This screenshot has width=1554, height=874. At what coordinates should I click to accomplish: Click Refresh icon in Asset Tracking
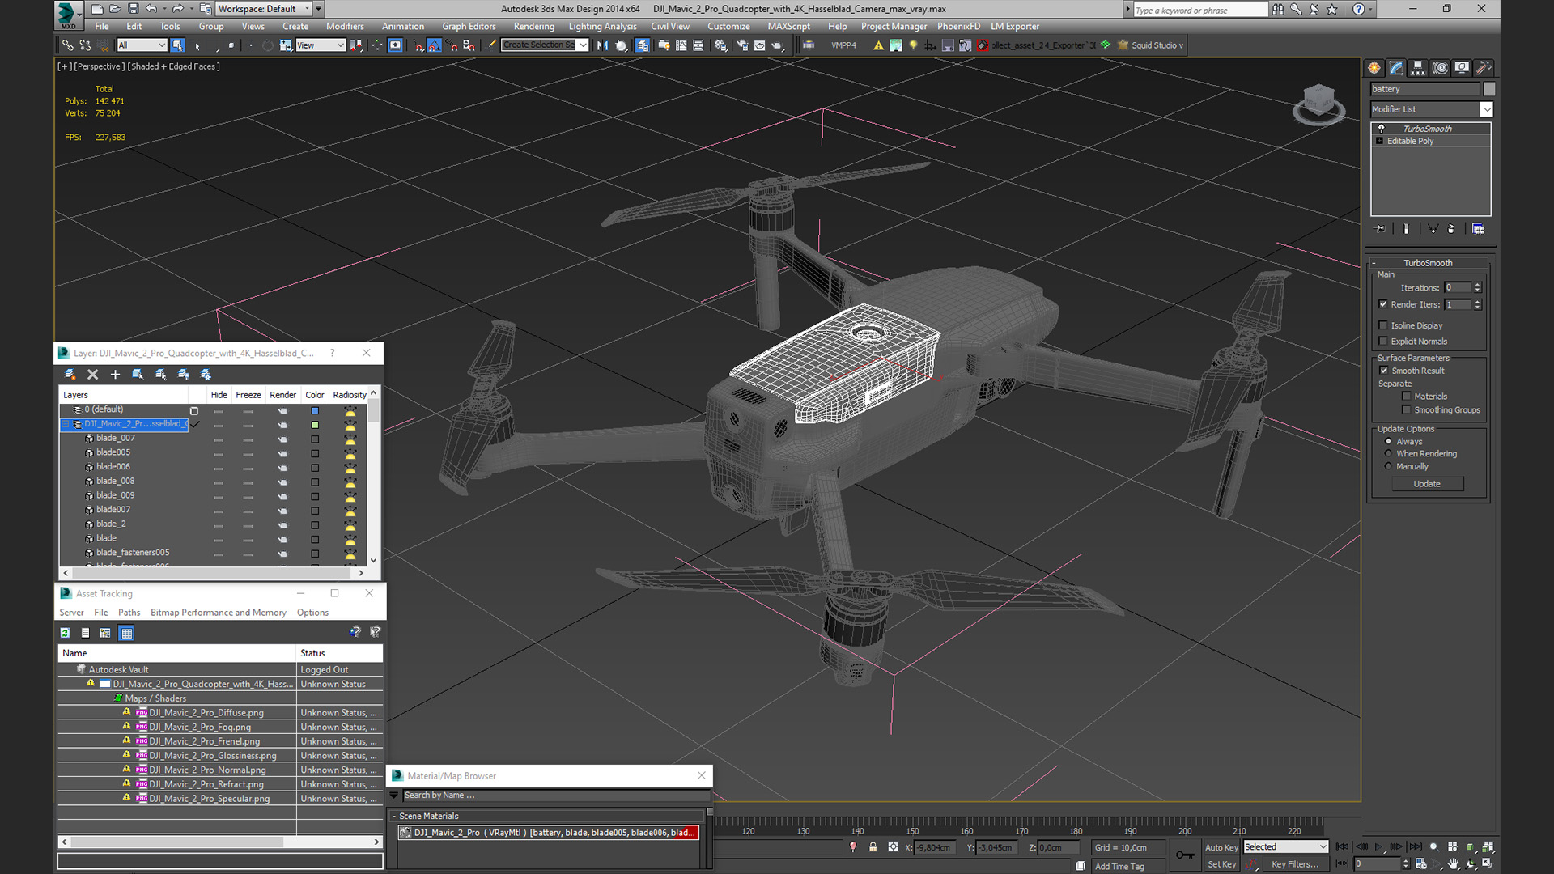(66, 633)
